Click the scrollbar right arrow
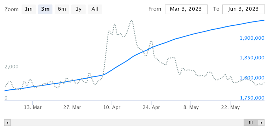269x134 pixels. coord(261,123)
